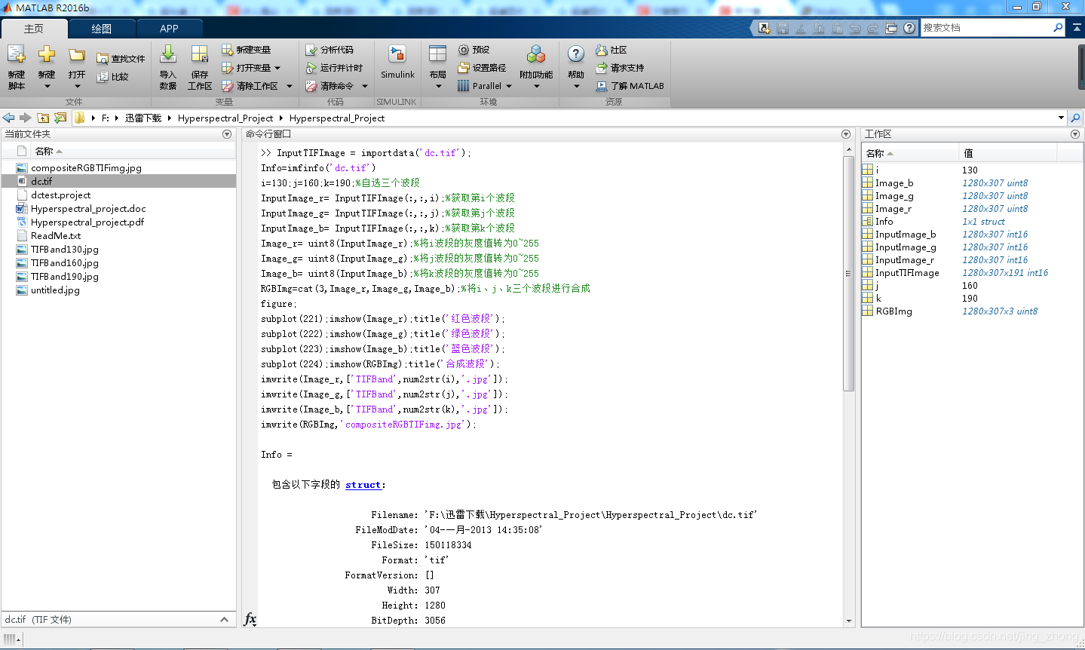Select compositeRGBTIFimg.jpg in file list

point(86,168)
